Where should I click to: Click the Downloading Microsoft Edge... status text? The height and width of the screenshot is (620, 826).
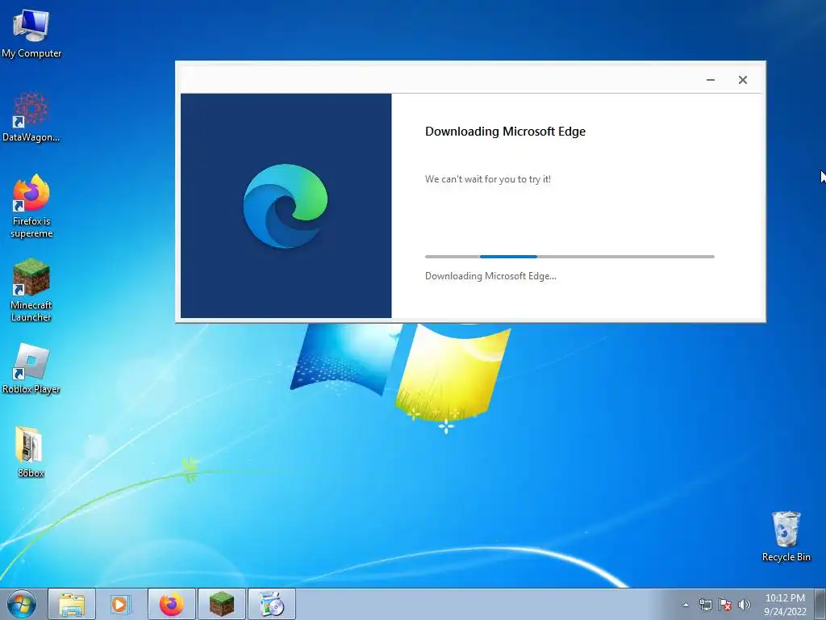(490, 276)
